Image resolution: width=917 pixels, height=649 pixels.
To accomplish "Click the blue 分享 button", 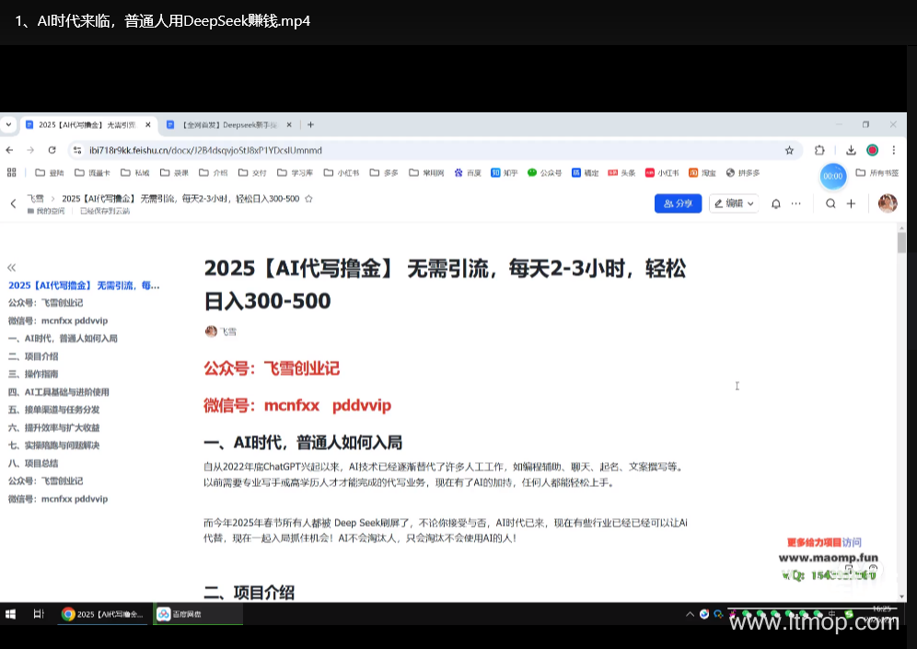I will click(678, 203).
